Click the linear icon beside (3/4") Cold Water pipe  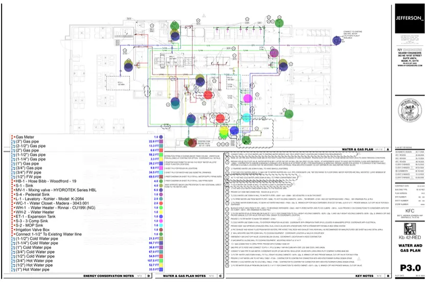point(13,252)
